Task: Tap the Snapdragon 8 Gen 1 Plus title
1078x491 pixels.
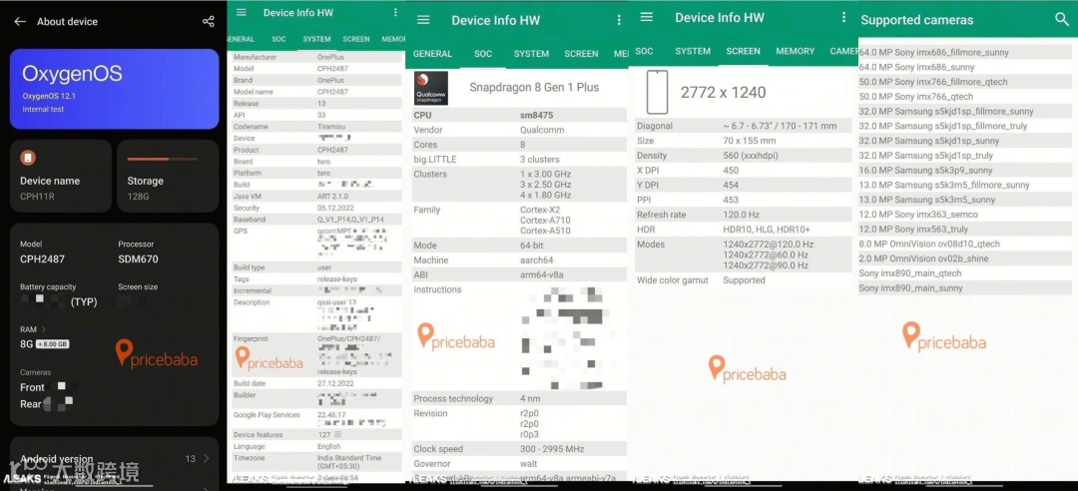Action: point(534,88)
